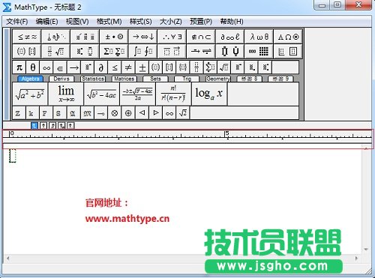
Task: Open the 编辑(E) menu
Action: (46, 22)
